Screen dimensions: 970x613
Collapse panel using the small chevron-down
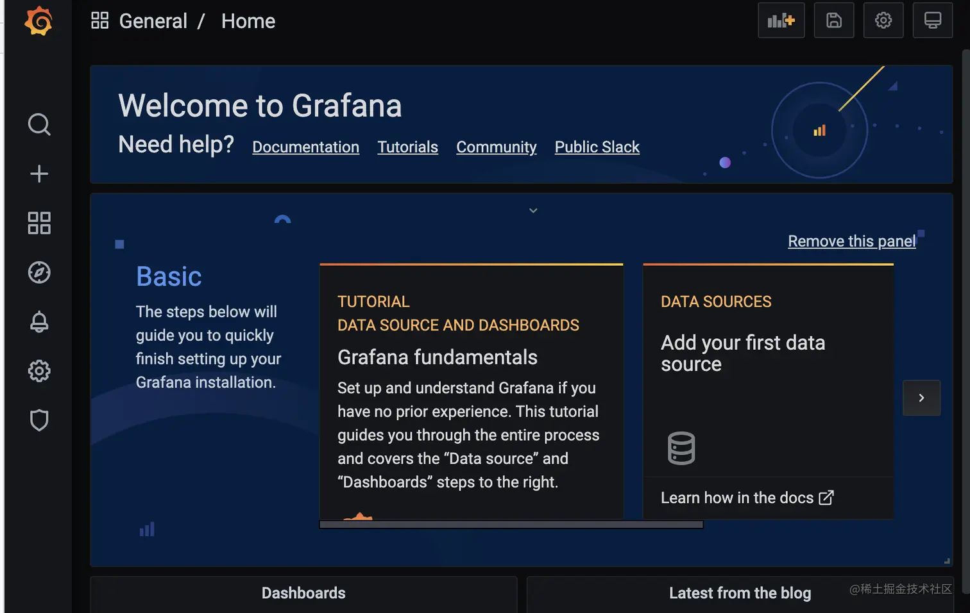(533, 210)
